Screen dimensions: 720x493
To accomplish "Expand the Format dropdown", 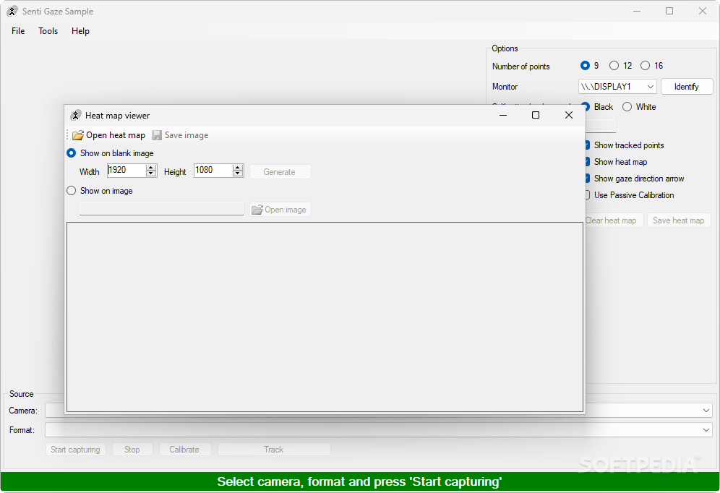I will tap(706, 430).
